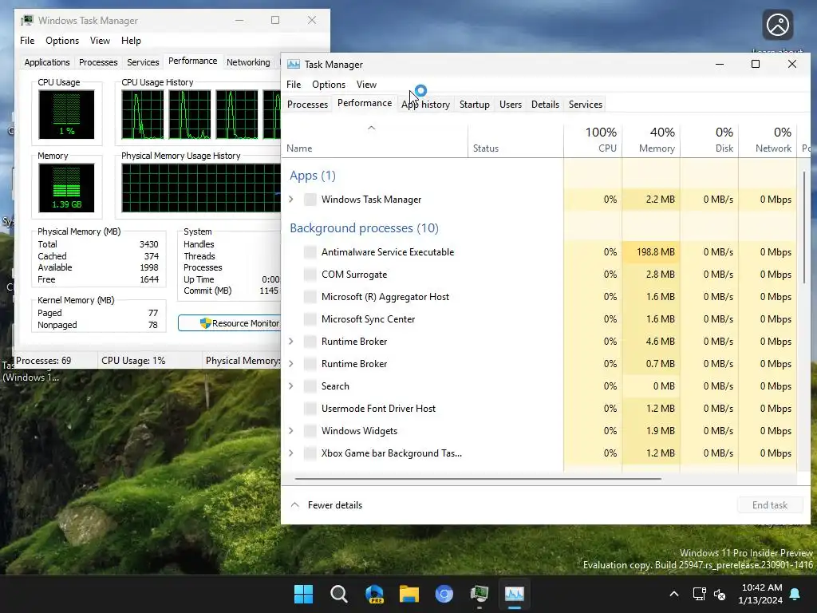Image resolution: width=817 pixels, height=613 pixels.
Task: Click the vertical scrollbar in Task Manager
Action: 804,227
